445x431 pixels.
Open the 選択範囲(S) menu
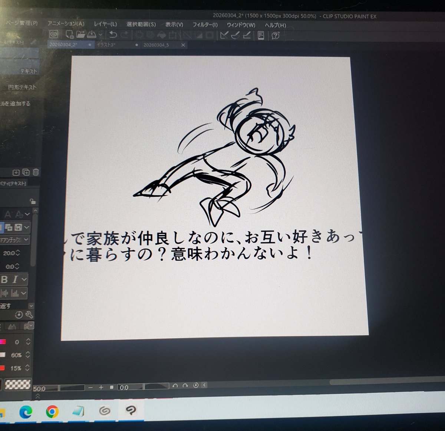[x=141, y=24]
